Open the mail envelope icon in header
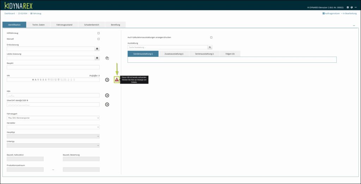Viewport: 361px width, 184px height. pyautogui.click(x=348, y=7)
